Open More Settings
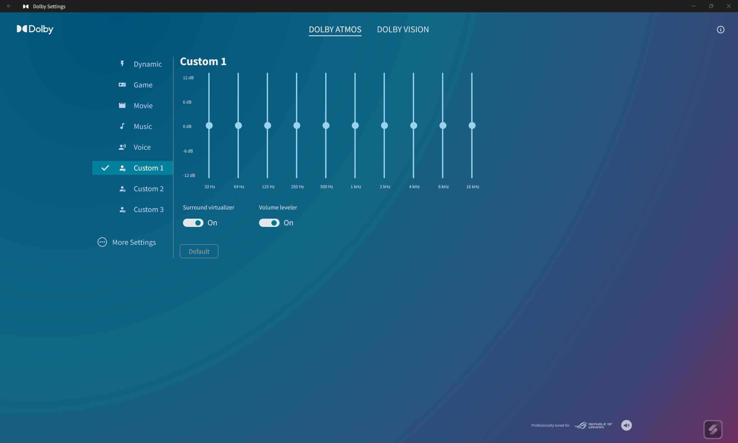This screenshot has width=738, height=443. point(127,242)
